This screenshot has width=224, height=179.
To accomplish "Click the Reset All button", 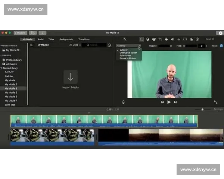I will pyautogui.click(x=210, y=39).
